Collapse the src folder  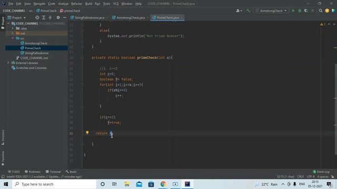[x=13, y=38]
